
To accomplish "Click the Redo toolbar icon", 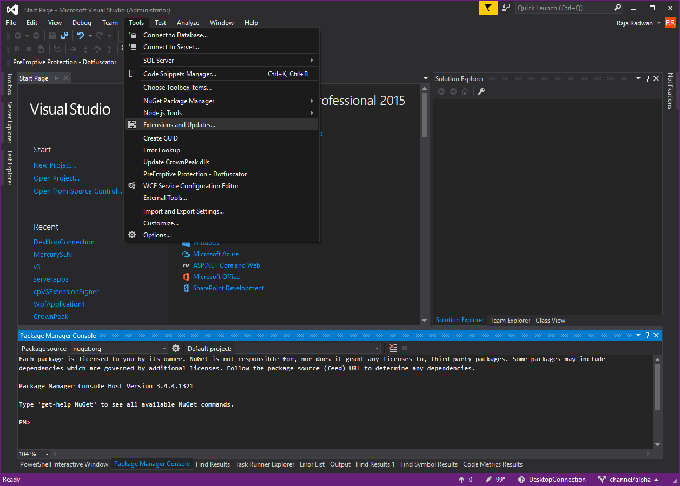I will click(x=100, y=36).
